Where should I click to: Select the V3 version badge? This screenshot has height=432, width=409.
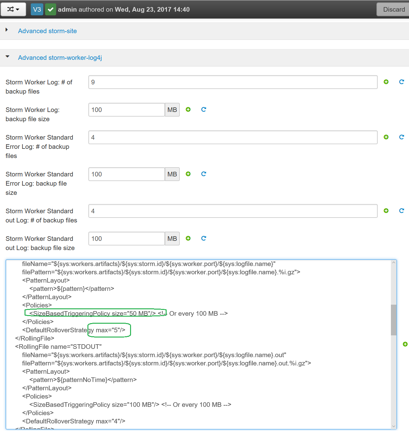coord(37,10)
